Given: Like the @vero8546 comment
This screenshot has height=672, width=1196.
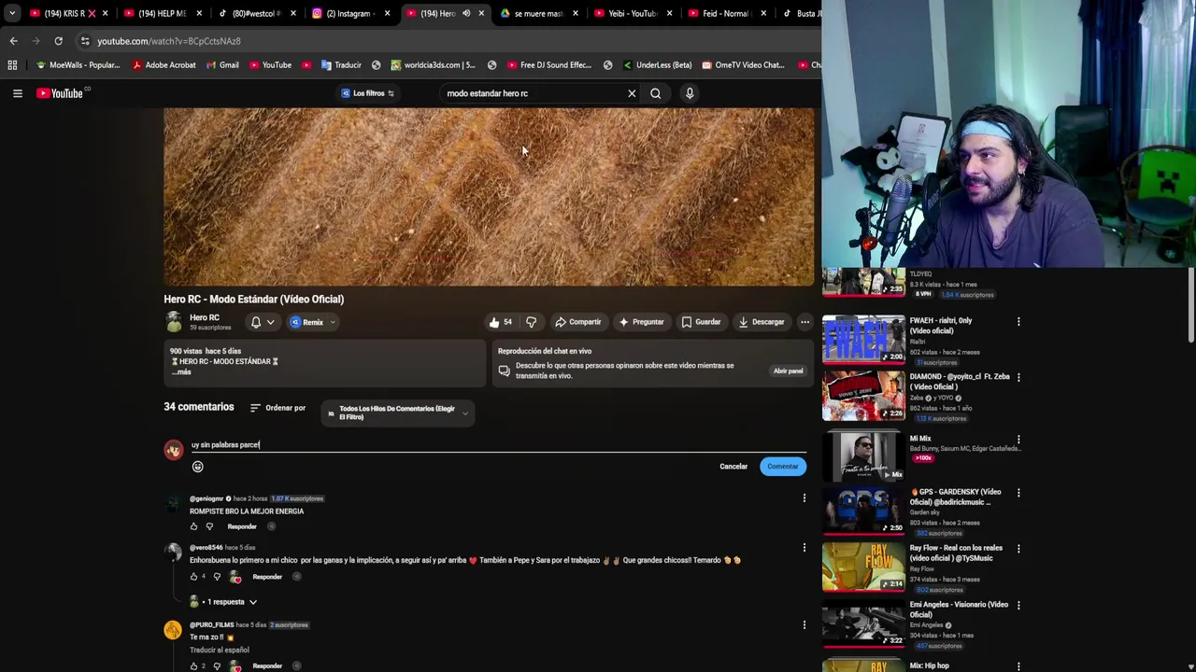Looking at the screenshot, I should (x=194, y=577).
